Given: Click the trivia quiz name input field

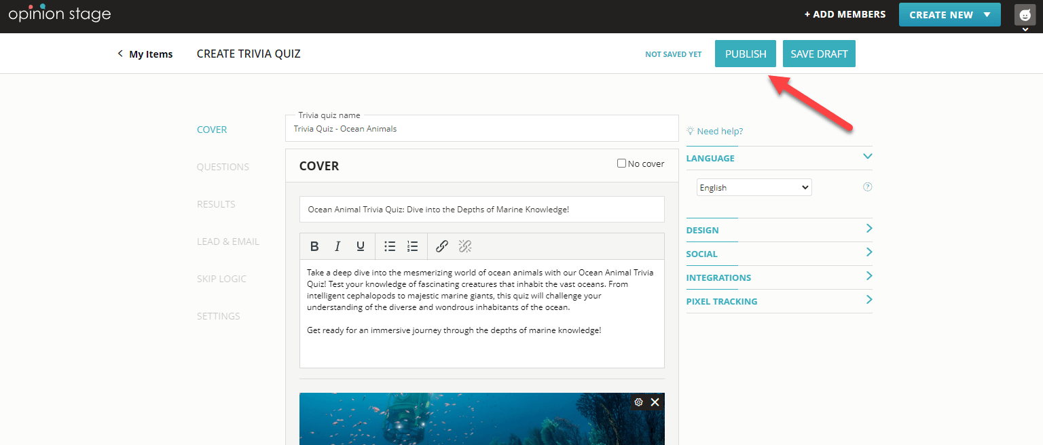Looking at the screenshot, I should point(482,128).
